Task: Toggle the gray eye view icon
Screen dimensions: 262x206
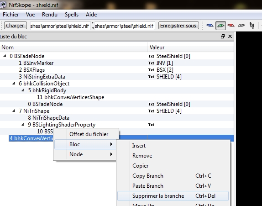Action: [241, 26]
